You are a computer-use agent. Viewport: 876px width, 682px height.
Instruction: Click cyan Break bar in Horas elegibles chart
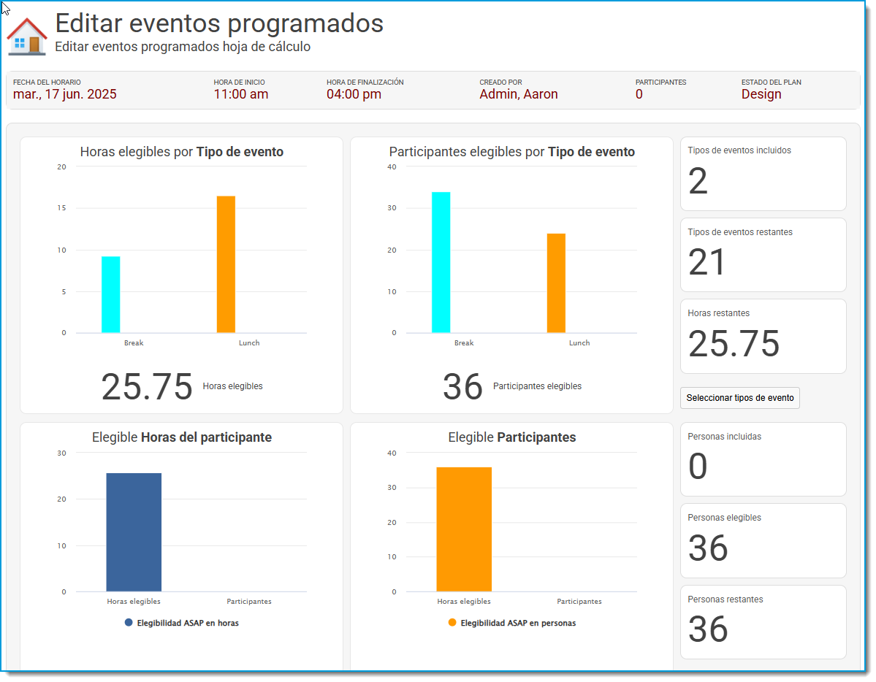[x=110, y=294]
